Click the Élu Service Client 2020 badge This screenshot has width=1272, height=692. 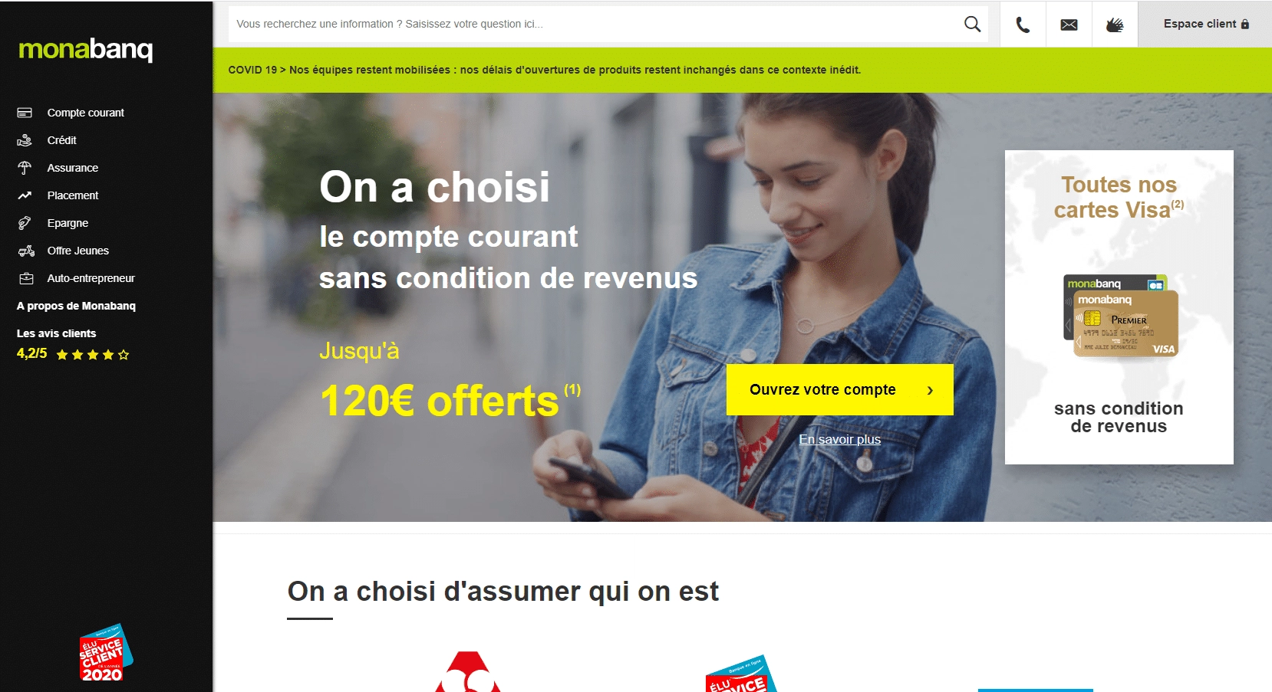point(106,652)
